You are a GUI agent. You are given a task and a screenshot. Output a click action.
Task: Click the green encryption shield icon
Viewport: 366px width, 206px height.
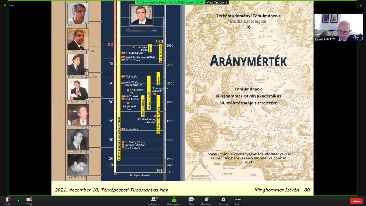click(x=5, y=5)
